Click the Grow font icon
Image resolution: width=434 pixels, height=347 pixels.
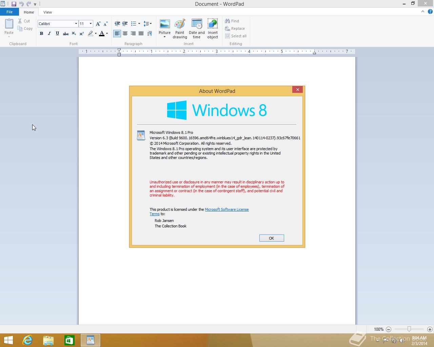coord(98,24)
